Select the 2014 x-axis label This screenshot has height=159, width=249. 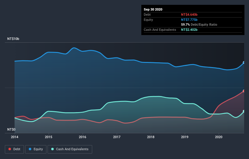(x=15, y=137)
